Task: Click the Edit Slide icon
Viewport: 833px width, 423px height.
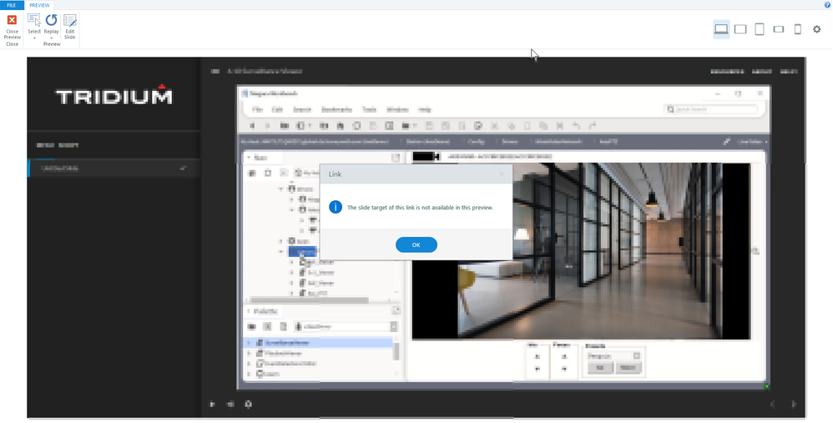Action: (x=70, y=28)
